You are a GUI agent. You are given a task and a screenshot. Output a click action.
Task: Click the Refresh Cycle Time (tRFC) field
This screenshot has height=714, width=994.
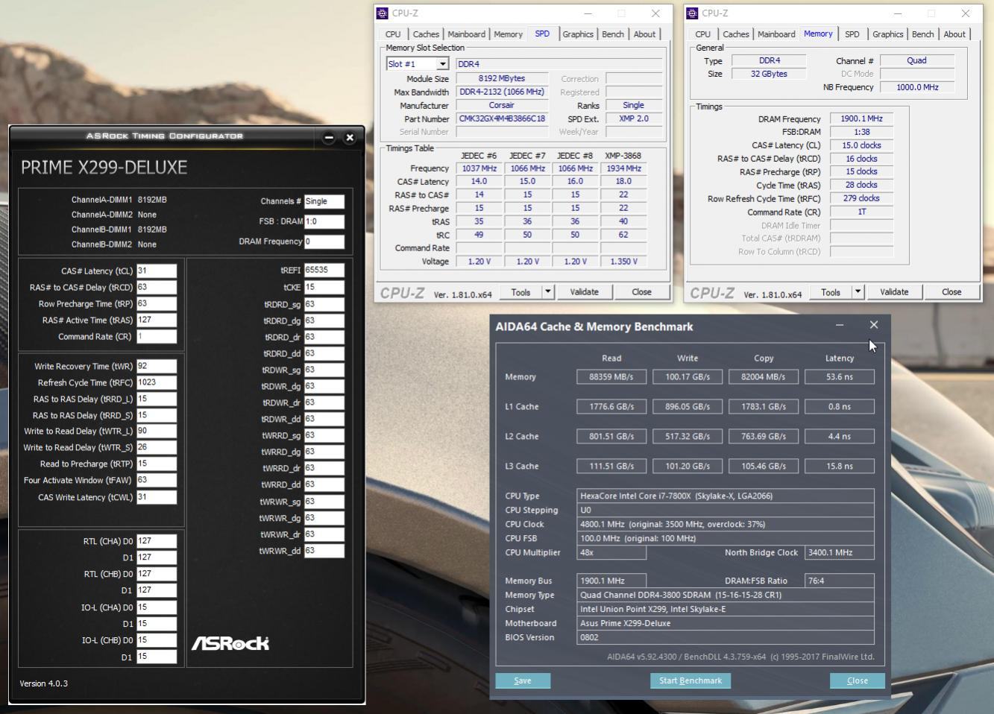point(157,382)
